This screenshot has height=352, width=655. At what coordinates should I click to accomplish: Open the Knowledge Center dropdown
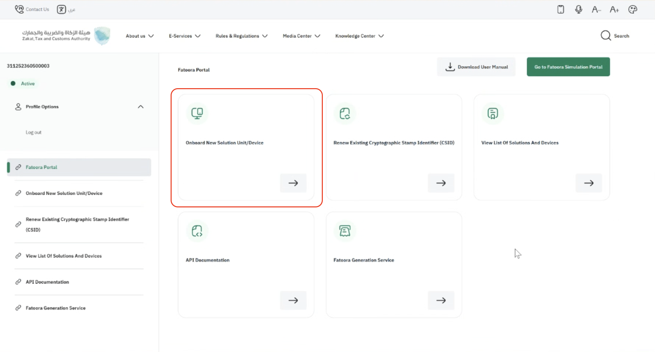point(359,36)
